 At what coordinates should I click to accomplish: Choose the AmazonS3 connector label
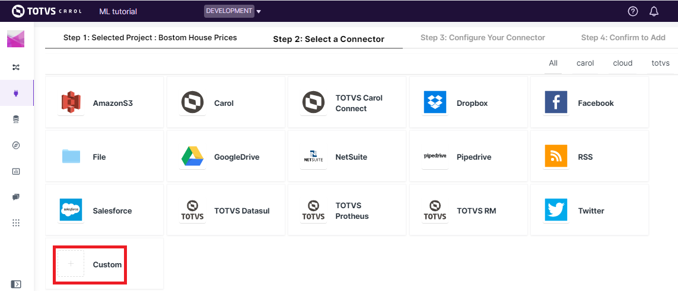click(113, 103)
